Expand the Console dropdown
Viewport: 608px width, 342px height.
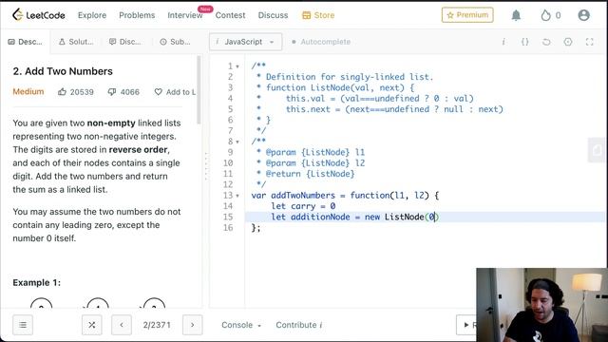click(x=241, y=325)
